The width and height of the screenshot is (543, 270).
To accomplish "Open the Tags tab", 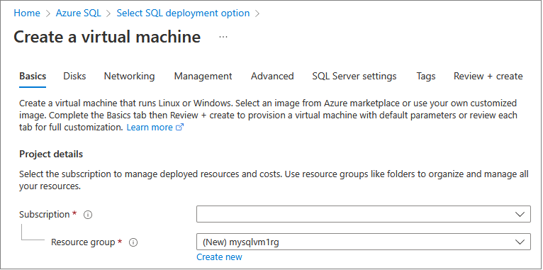I will click(x=425, y=76).
